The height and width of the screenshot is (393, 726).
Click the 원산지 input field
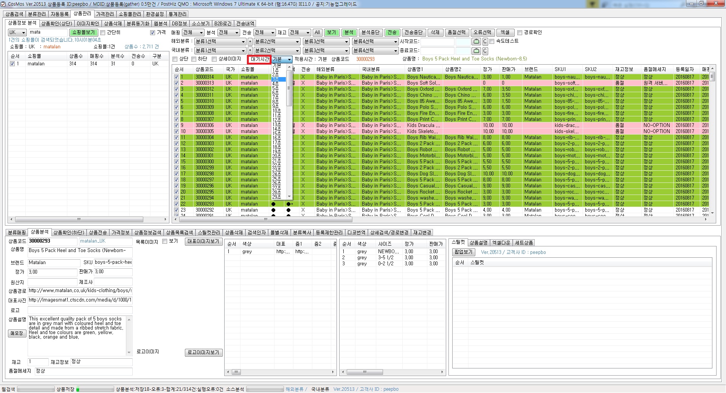[53, 282]
